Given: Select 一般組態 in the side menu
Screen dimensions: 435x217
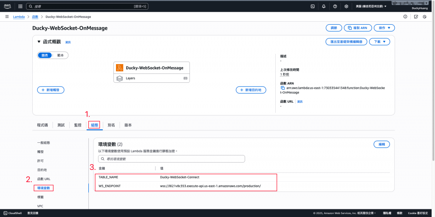Looking at the screenshot, I should [x=44, y=143].
